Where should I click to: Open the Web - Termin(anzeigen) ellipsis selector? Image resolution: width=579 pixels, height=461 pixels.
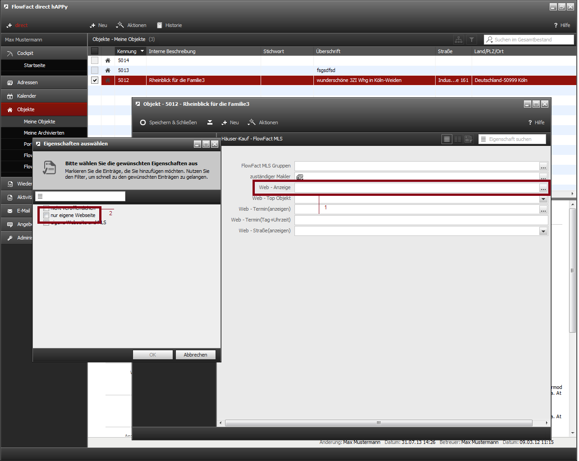(543, 209)
